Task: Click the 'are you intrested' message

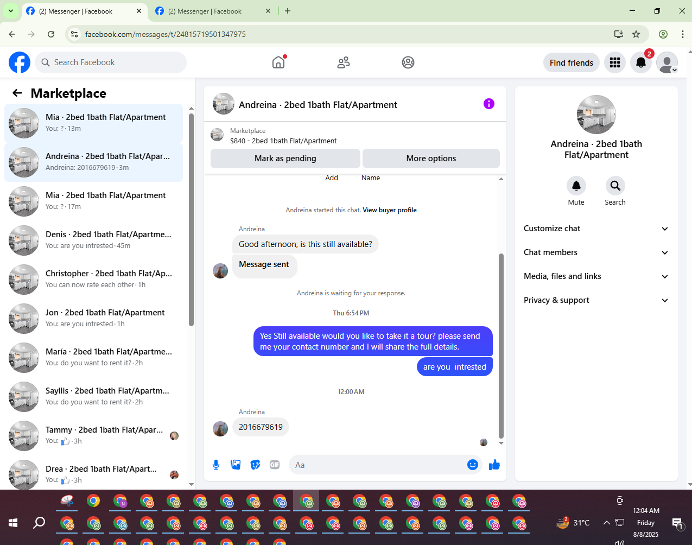Action: click(x=455, y=367)
